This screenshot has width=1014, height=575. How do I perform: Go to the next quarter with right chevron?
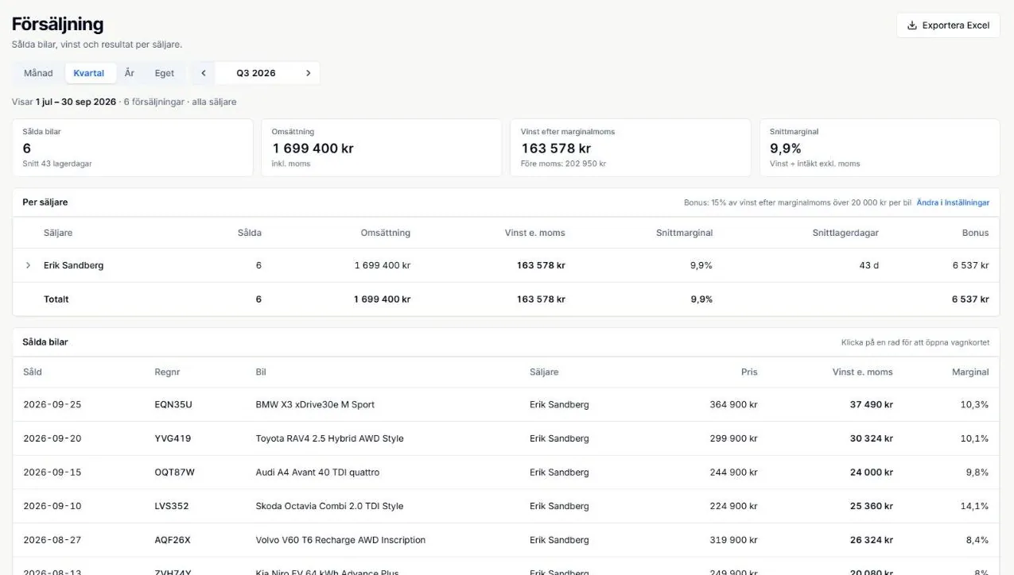pos(309,73)
